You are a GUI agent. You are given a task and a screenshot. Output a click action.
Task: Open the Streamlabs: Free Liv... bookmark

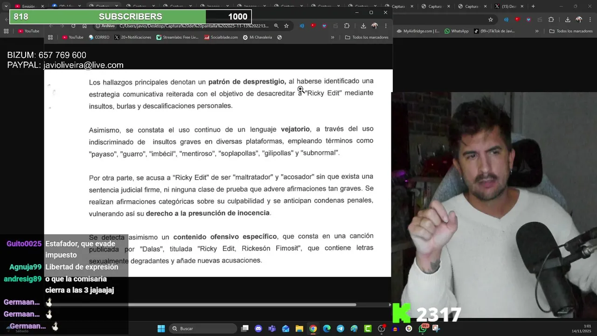click(x=178, y=37)
